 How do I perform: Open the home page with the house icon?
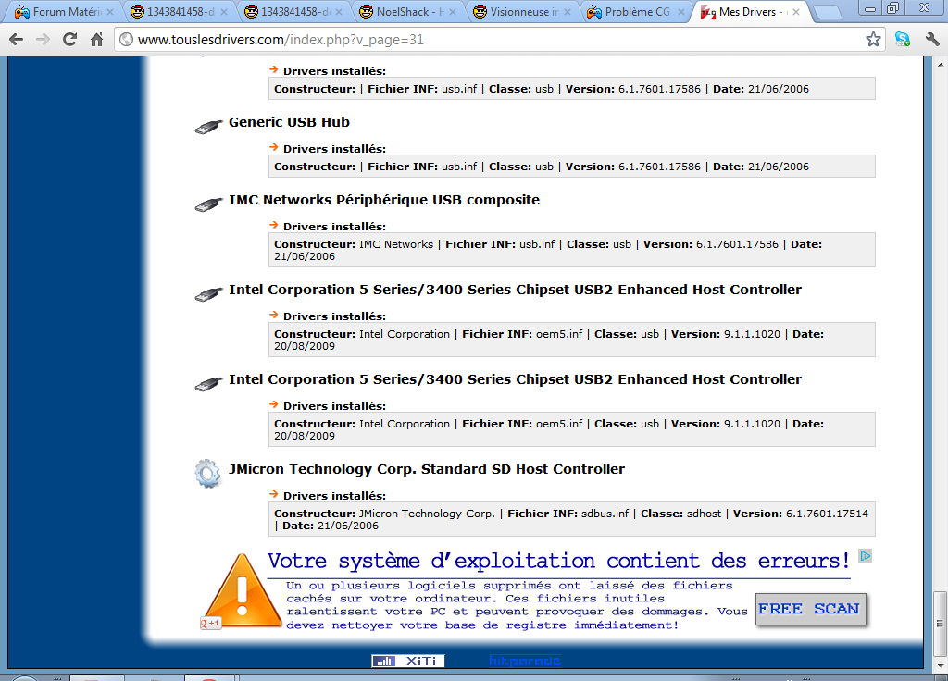[96, 40]
